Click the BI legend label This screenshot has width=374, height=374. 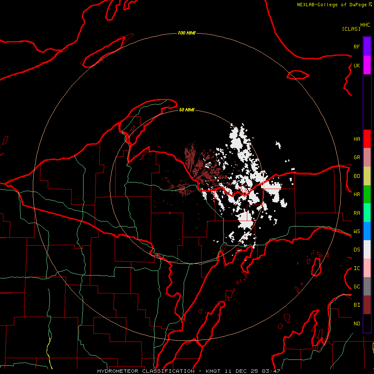357,305
